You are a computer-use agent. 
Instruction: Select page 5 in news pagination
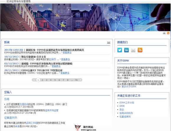point(55,80)
